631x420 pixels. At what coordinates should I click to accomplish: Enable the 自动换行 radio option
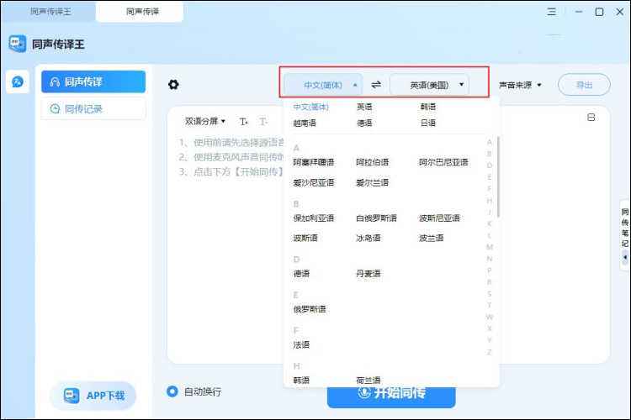pyautogui.click(x=172, y=391)
